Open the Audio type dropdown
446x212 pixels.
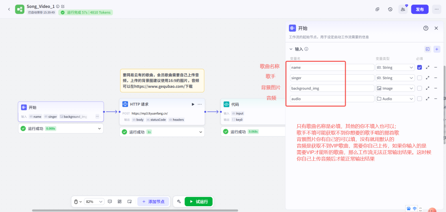[x=395, y=99]
